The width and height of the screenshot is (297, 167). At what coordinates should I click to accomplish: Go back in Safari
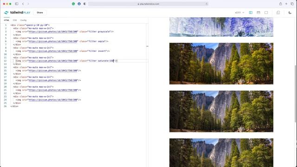point(23,4)
